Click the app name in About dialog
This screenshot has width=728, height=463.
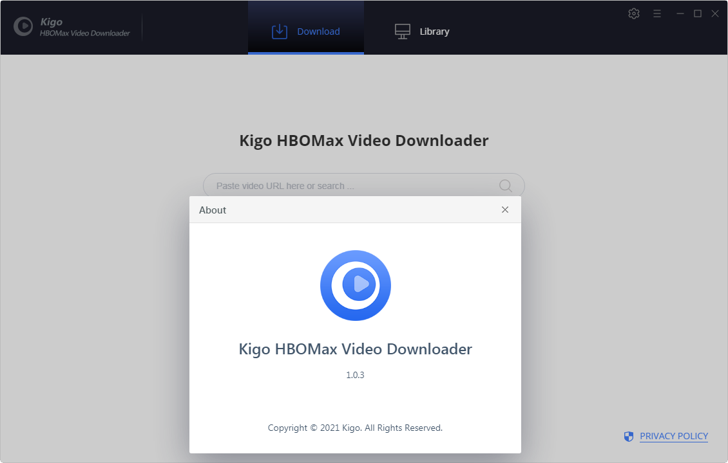[x=355, y=349]
